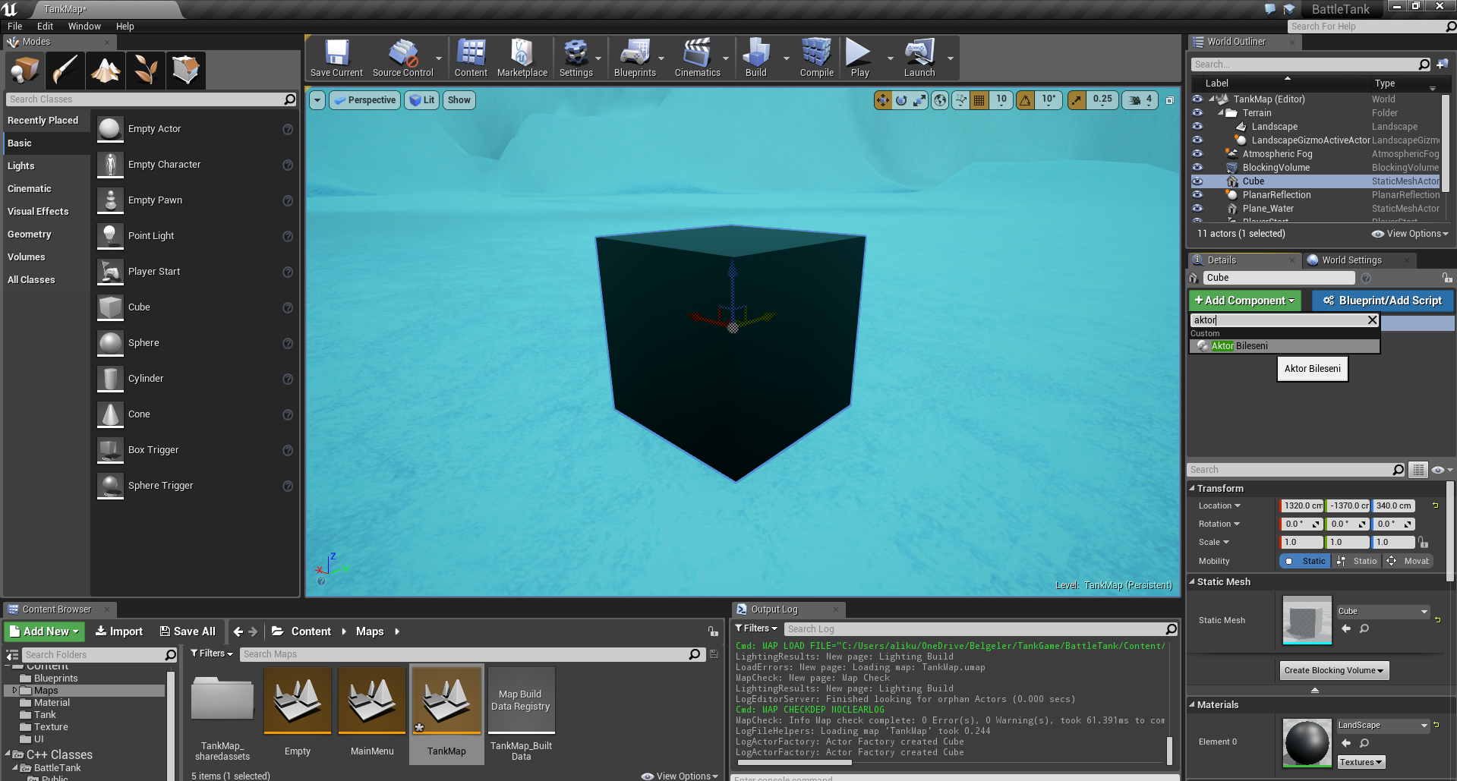The height and width of the screenshot is (781, 1457).
Task: Click the Blueprints toolbar button
Action: point(635,58)
